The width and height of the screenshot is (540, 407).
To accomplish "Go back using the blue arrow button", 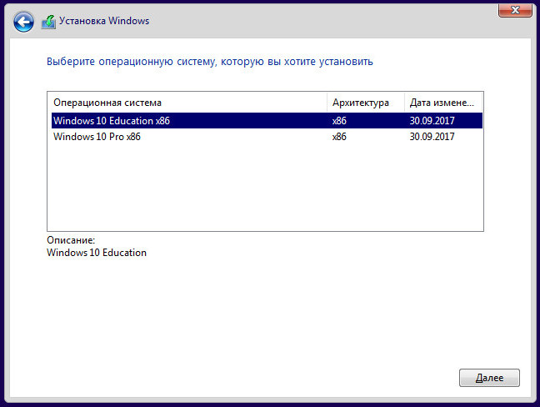I will pos(23,22).
